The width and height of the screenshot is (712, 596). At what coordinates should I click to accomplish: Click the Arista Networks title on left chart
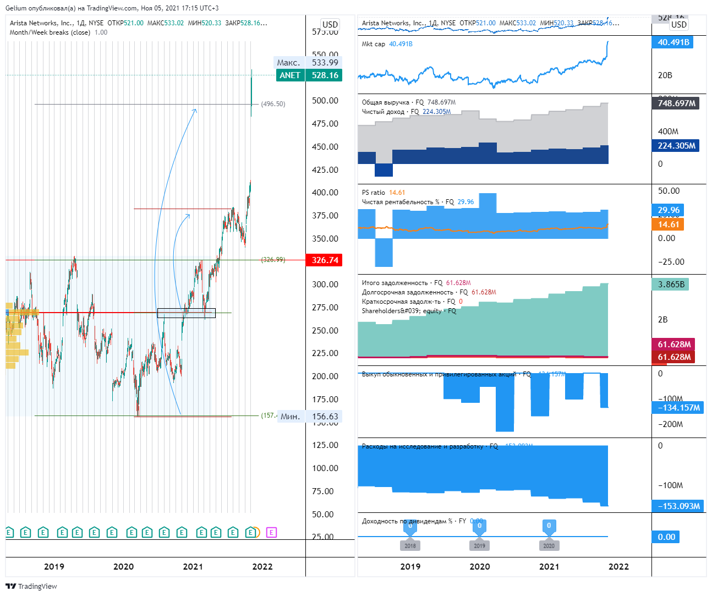41,23
